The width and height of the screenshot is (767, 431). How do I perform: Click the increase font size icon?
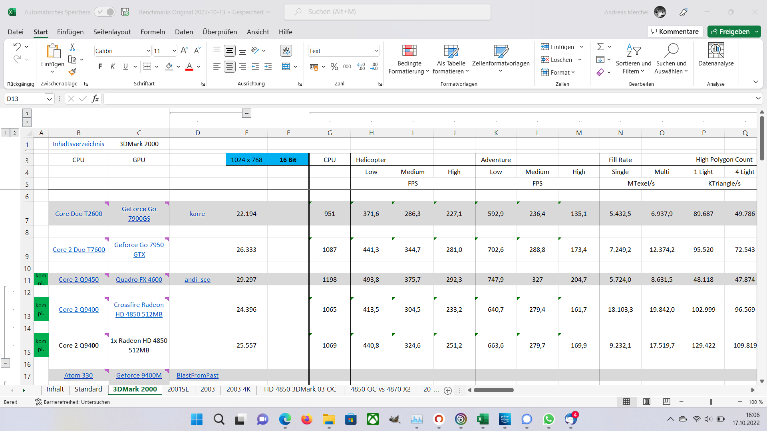[x=184, y=50]
